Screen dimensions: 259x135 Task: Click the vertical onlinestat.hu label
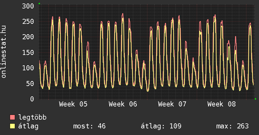[4, 51]
